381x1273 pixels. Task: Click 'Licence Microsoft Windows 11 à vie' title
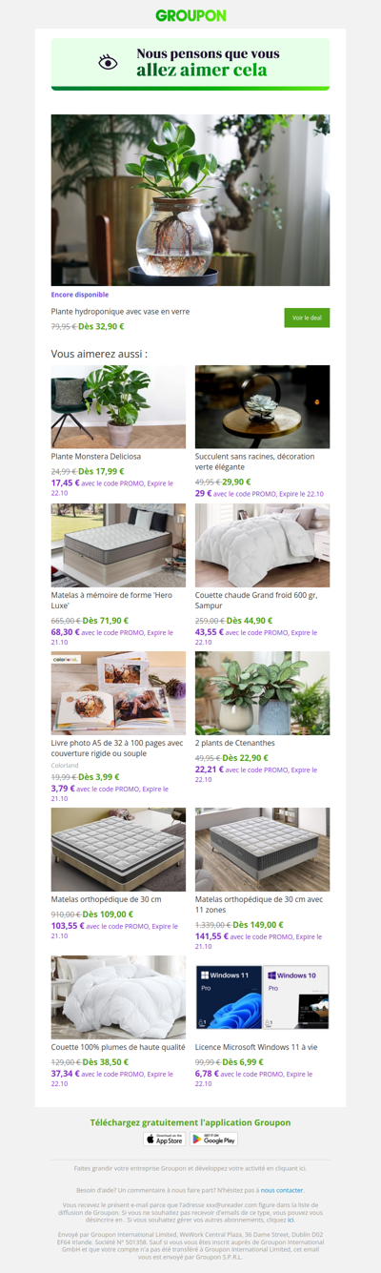[255, 1047]
